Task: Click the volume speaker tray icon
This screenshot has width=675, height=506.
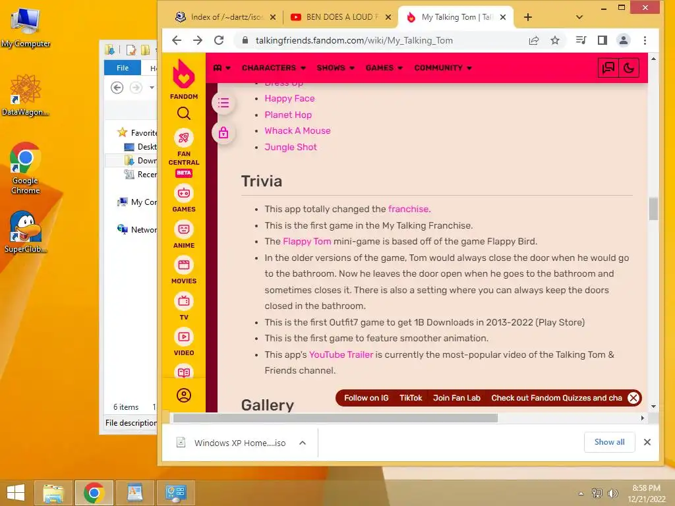Action: coord(612,493)
